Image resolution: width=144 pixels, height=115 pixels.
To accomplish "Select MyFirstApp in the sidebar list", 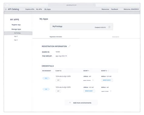I will pyautogui.click(x=18, y=33).
